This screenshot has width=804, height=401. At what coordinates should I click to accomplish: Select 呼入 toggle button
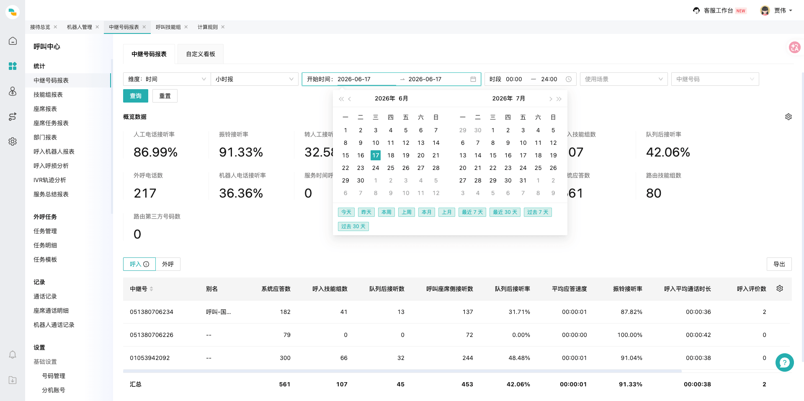tap(139, 264)
